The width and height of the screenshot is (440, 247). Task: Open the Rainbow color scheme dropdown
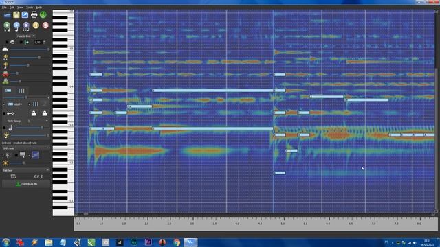click(x=25, y=170)
